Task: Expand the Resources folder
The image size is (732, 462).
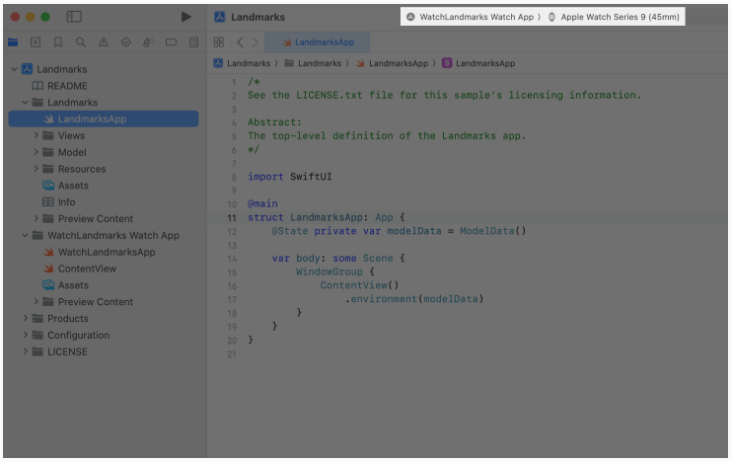Action: 36,169
